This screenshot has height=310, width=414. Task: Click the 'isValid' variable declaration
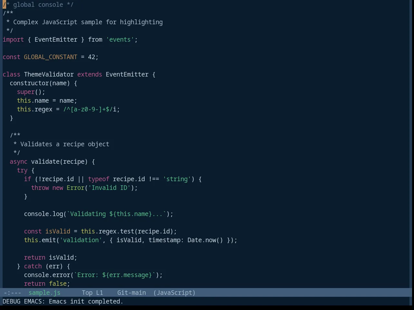point(58,231)
